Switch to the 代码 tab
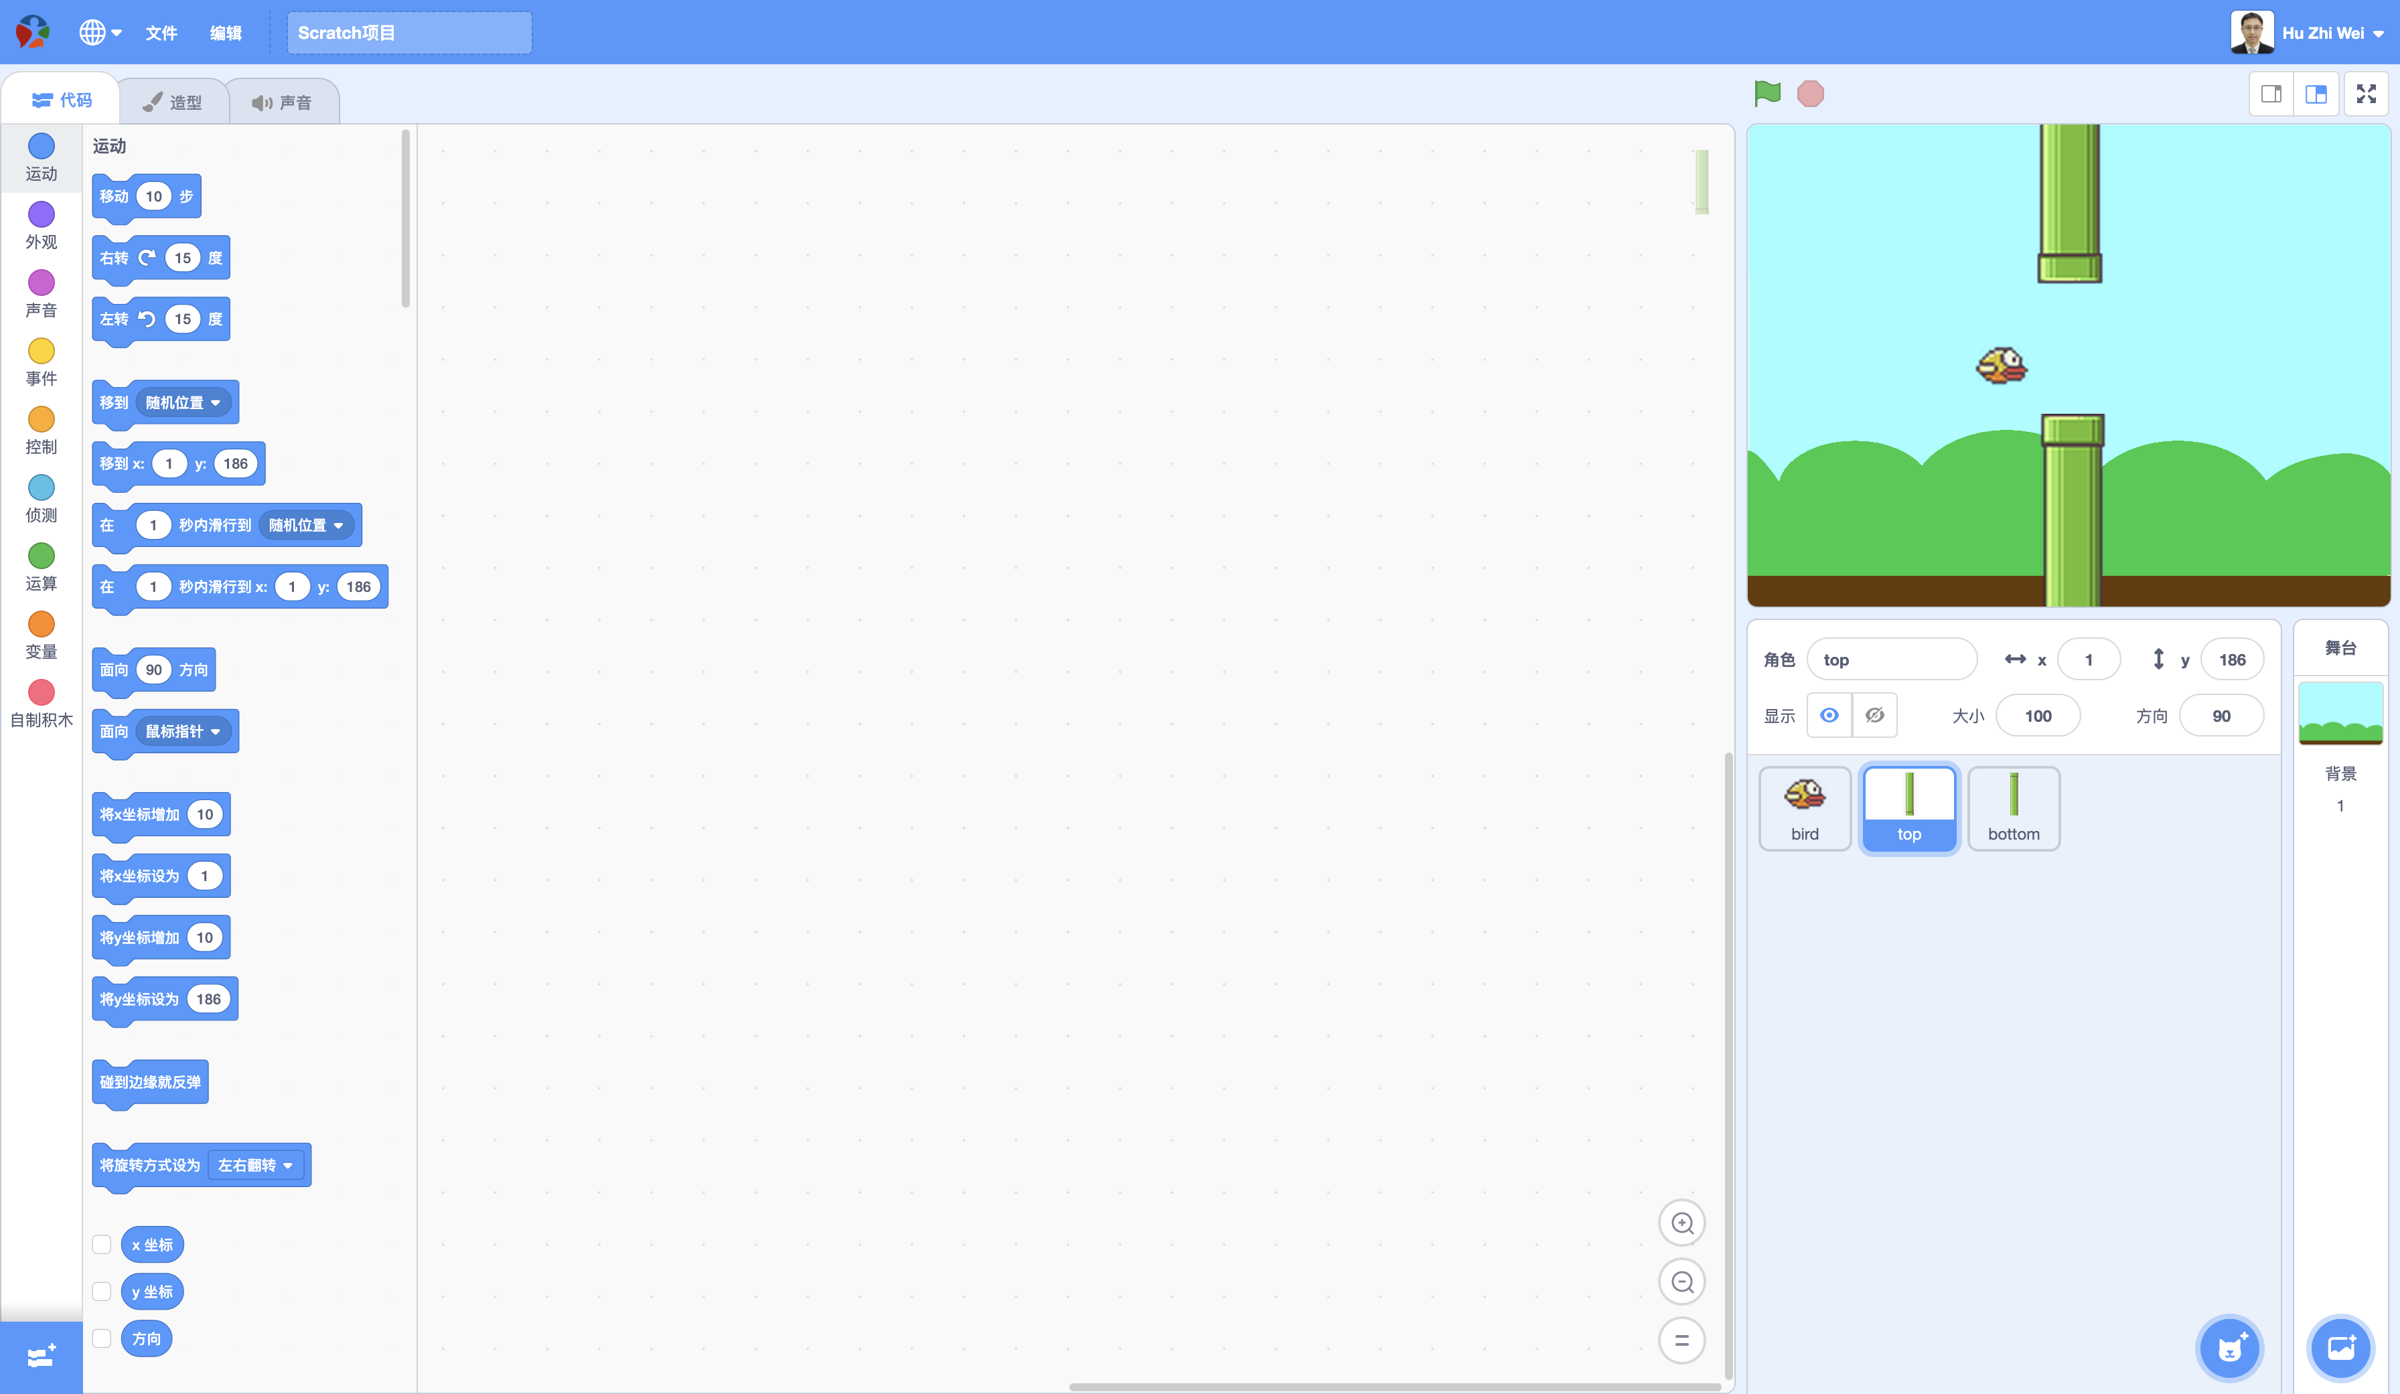 point(61,100)
